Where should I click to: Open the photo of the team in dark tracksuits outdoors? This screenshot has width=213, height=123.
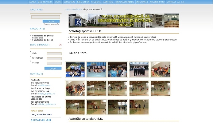click(x=139, y=69)
